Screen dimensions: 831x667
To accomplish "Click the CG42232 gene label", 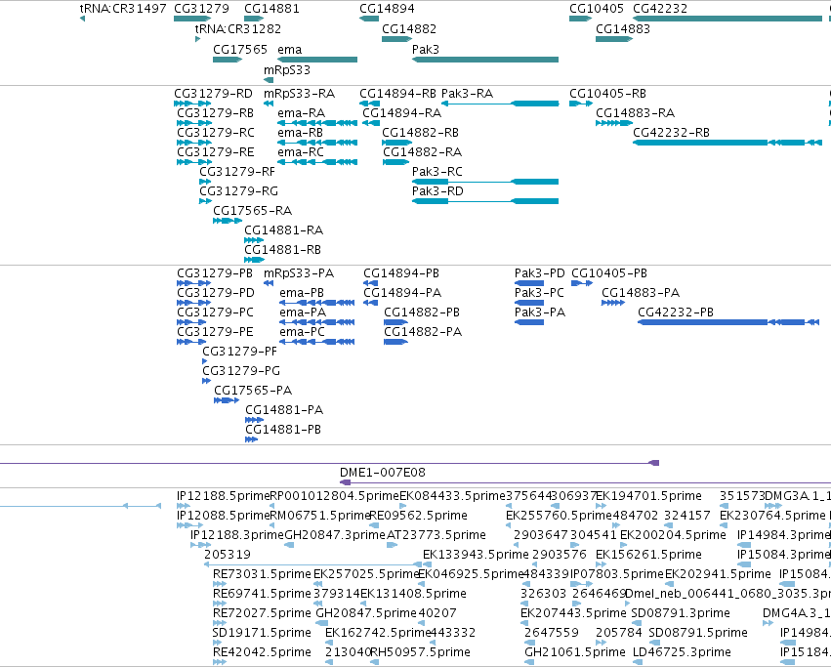I will click(x=660, y=9).
